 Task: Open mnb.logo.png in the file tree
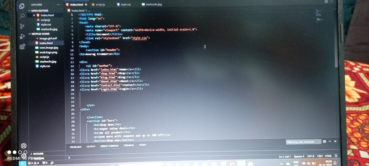49,52
